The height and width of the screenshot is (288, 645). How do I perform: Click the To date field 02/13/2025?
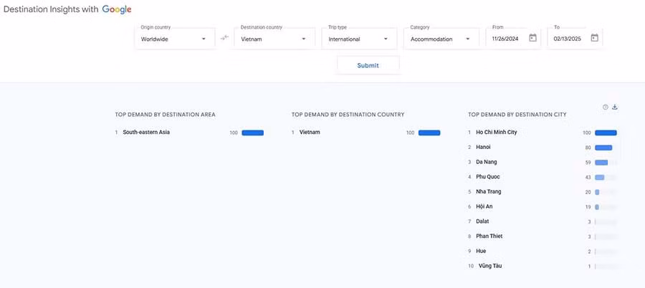[567, 39]
